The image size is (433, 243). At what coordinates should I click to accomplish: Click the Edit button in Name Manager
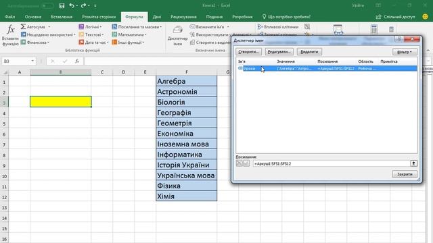(279, 52)
